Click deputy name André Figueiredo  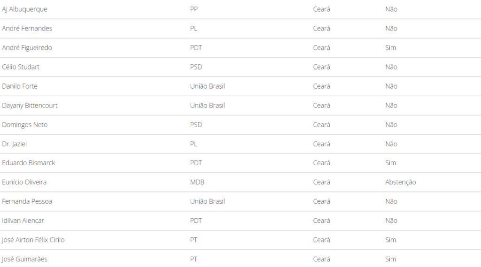pyautogui.click(x=27, y=48)
